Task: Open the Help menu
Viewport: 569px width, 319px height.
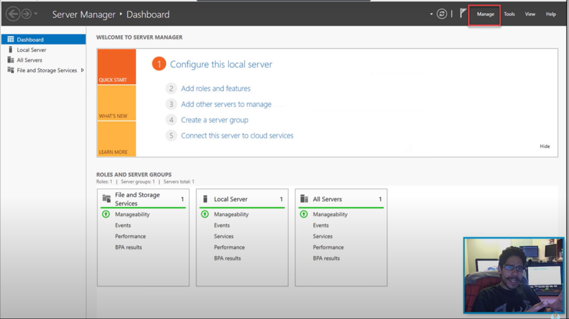Action: click(551, 14)
